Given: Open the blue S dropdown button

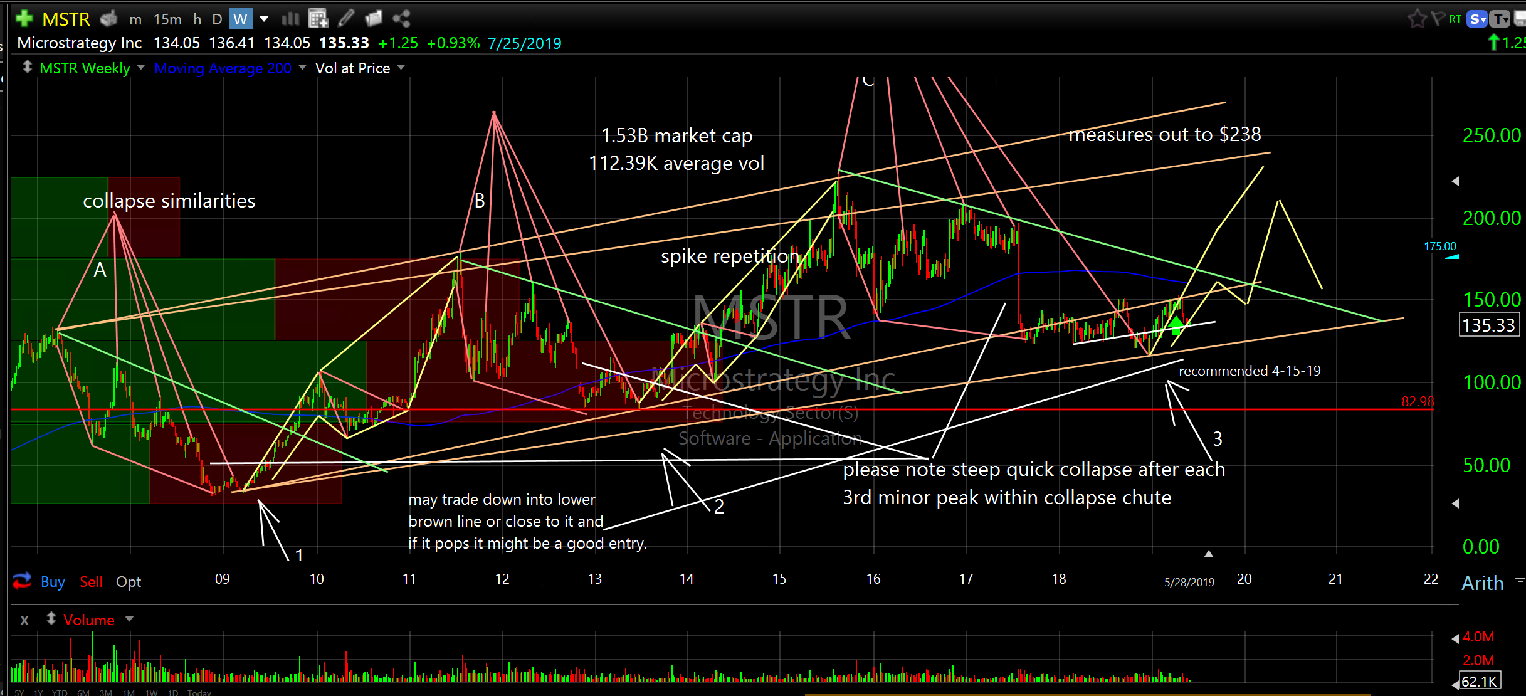Looking at the screenshot, I should tap(1478, 19).
